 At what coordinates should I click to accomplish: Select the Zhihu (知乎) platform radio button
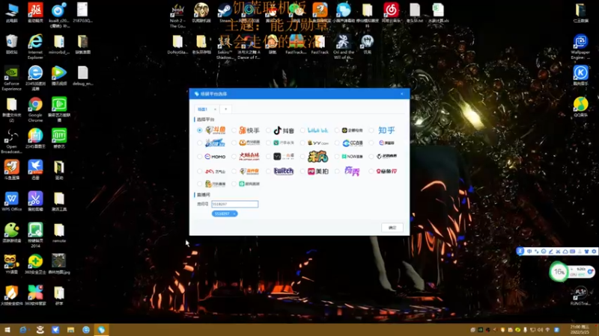[x=371, y=130]
